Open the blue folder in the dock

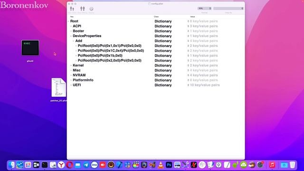284,165
